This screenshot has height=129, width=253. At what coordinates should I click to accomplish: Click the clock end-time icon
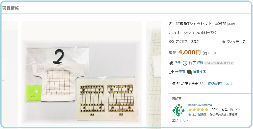click(x=185, y=63)
